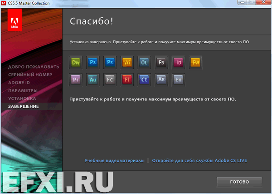Launch Flash Builder via Fb icon

161,63
